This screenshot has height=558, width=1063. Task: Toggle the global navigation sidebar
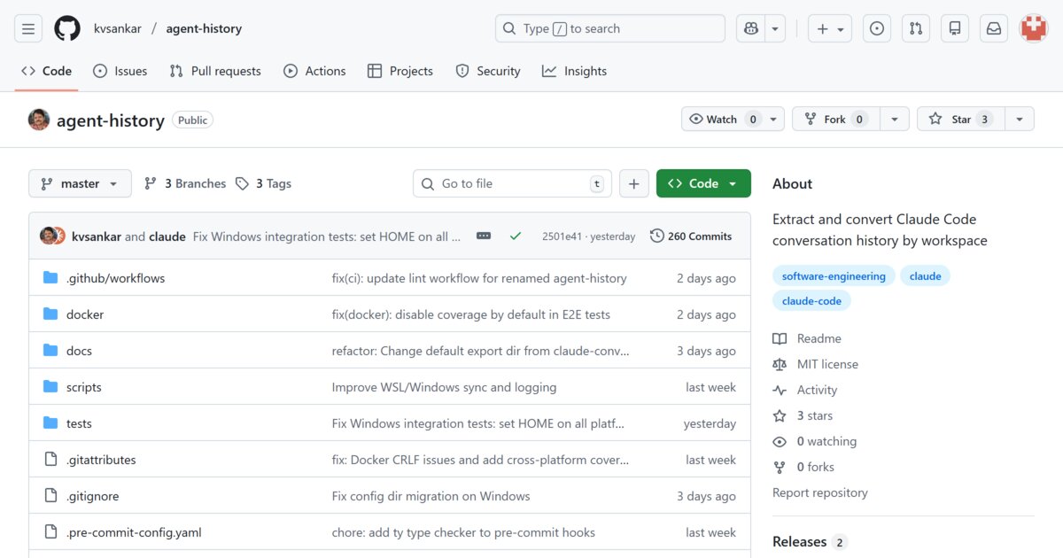[x=27, y=27]
